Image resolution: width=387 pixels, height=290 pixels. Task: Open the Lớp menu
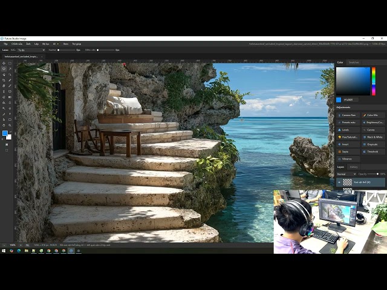(36, 44)
